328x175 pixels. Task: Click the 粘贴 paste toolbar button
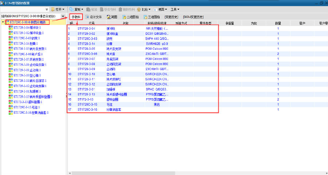point(91,9)
